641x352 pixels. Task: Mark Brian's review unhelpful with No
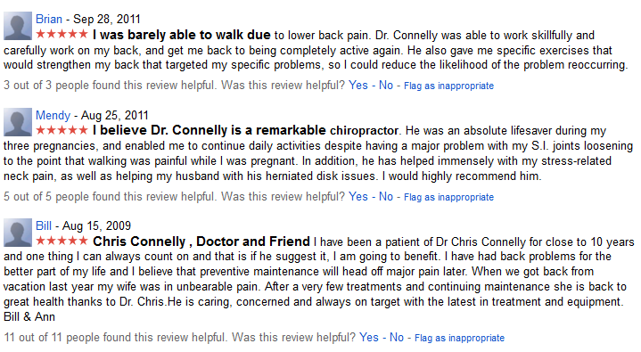pyautogui.click(x=386, y=85)
